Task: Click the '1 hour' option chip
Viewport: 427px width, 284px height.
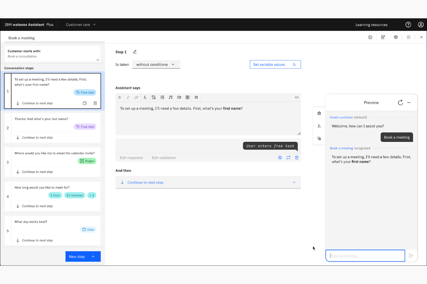Action: click(55, 195)
